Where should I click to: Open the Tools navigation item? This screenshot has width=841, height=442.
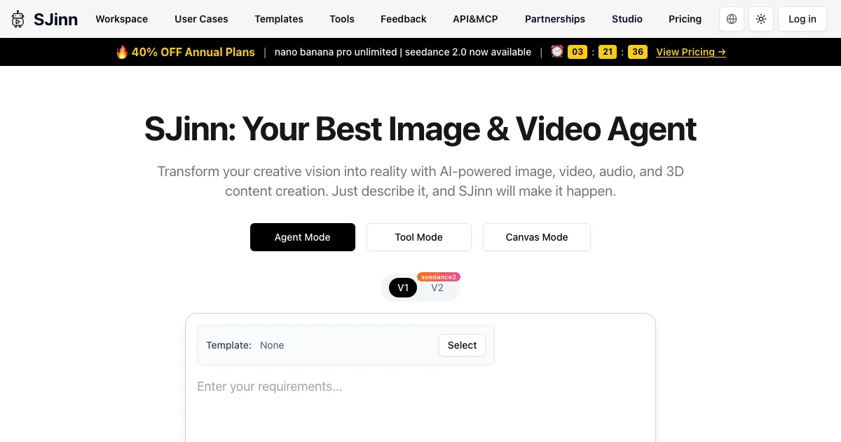342,19
